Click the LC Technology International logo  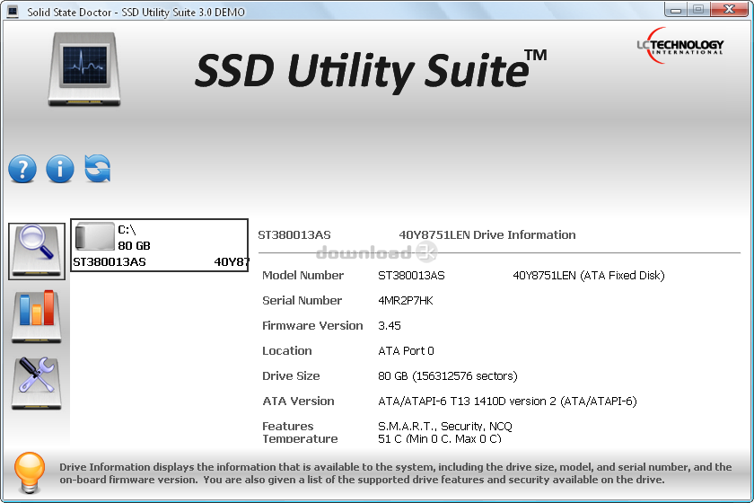[680, 46]
